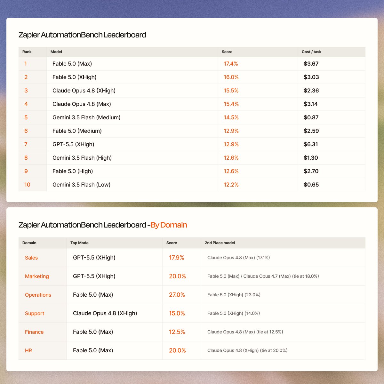Click the cost '$6.31'
Image resolution: width=384 pixels, height=384 pixels.
pos(311,144)
